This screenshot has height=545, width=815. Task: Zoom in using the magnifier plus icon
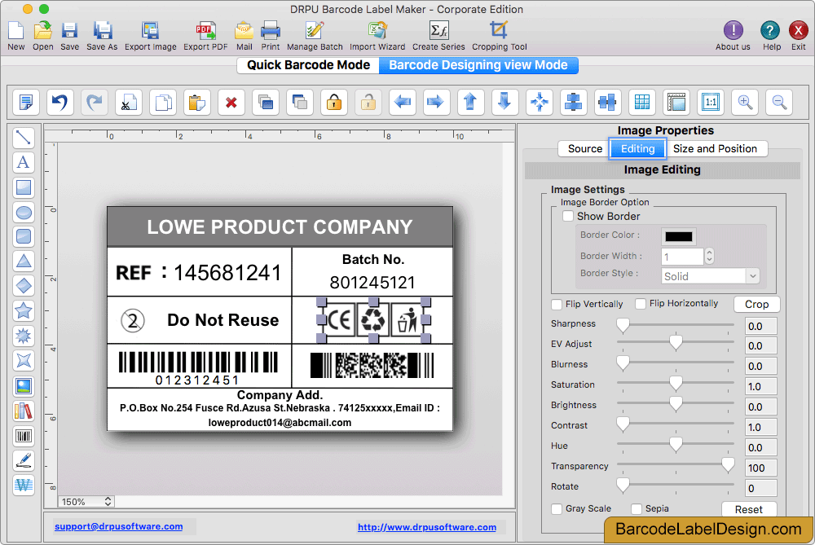[x=745, y=102]
